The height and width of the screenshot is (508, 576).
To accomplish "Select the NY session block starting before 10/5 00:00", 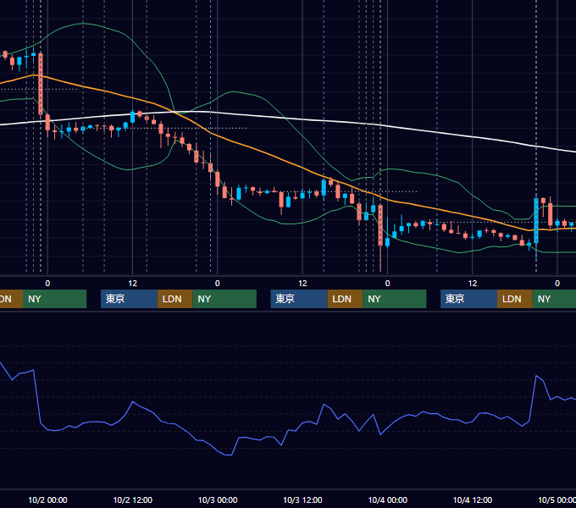I will click(554, 299).
